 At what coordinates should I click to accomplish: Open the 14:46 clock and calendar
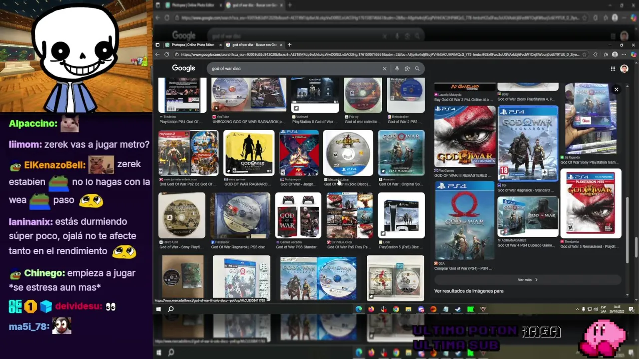tap(617, 309)
